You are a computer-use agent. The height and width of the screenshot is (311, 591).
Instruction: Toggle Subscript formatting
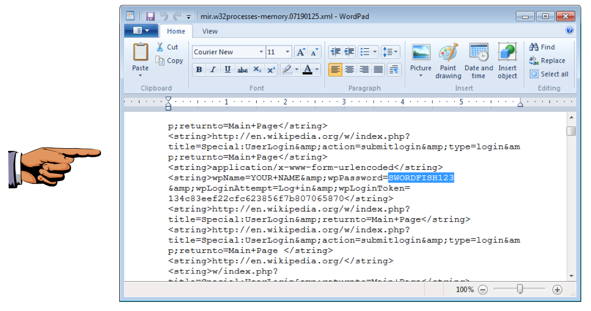pos(257,69)
